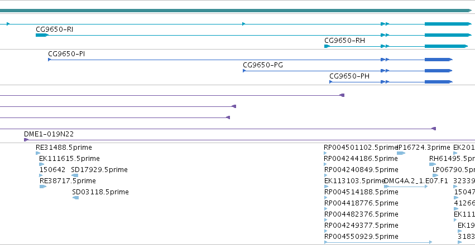This screenshot has height=245, width=475.
Task: Click the RP004249377.5prime EST label
Action: [x=361, y=226]
